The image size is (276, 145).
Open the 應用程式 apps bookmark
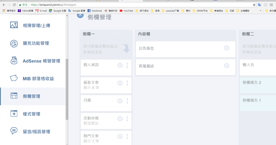pos(9,11)
